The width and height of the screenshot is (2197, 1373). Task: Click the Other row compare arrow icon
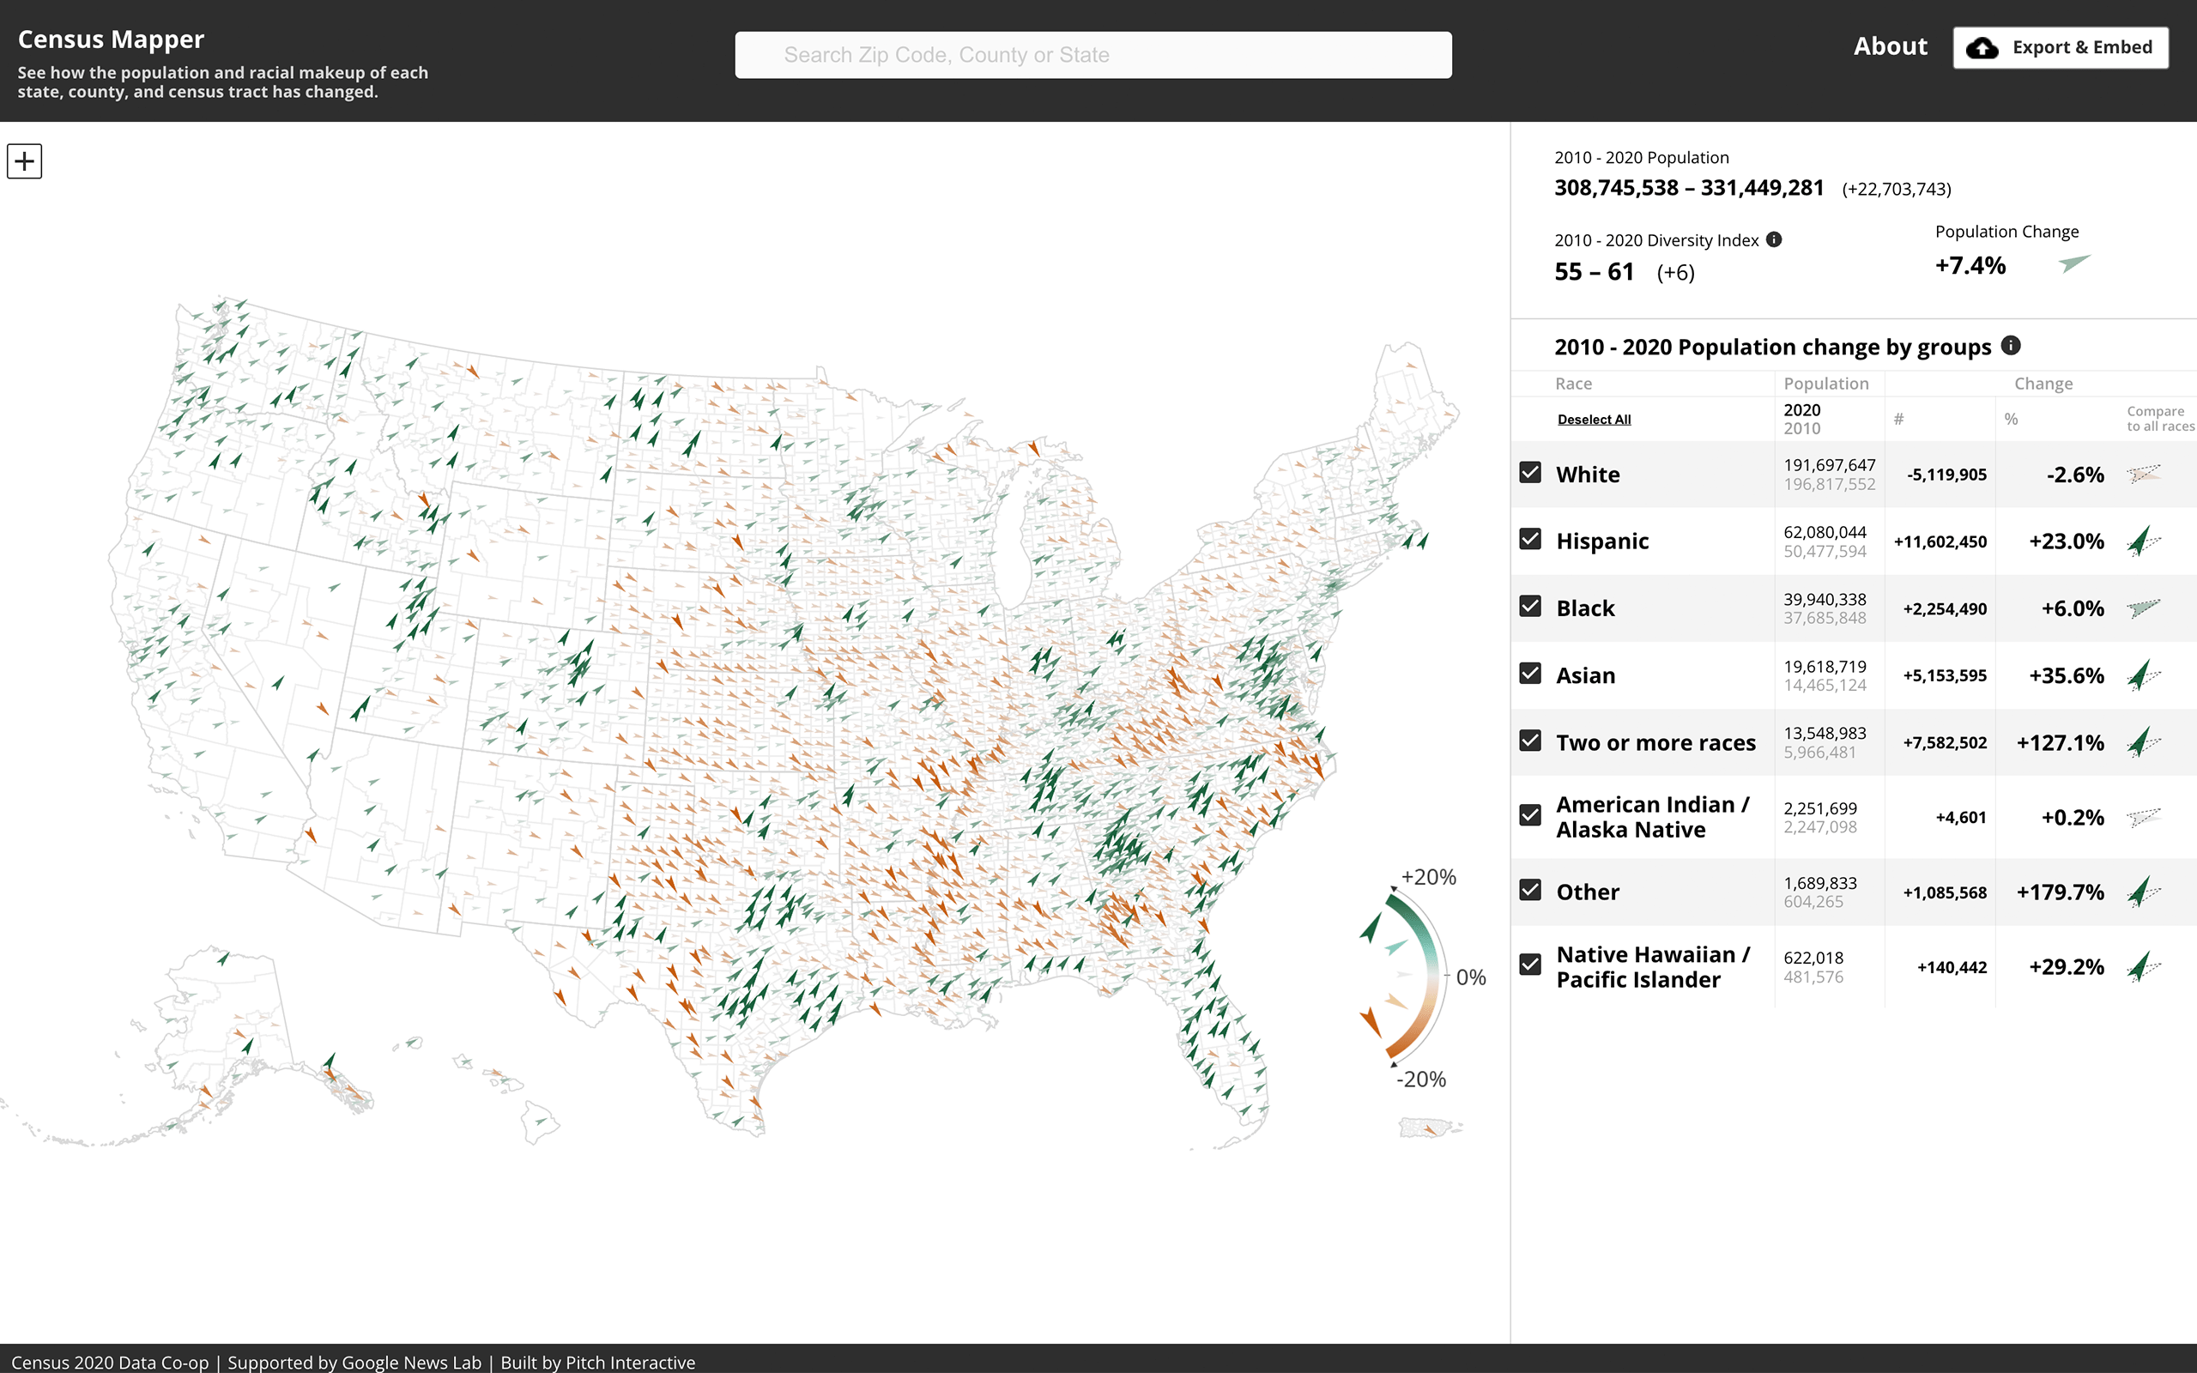click(x=2144, y=892)
